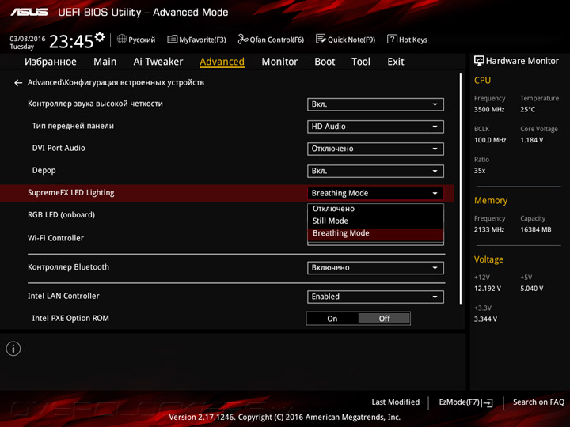The image size is (570, 427).
Task: Click the memory capacity 16384 MB value
Action: (x=535, y=230)
